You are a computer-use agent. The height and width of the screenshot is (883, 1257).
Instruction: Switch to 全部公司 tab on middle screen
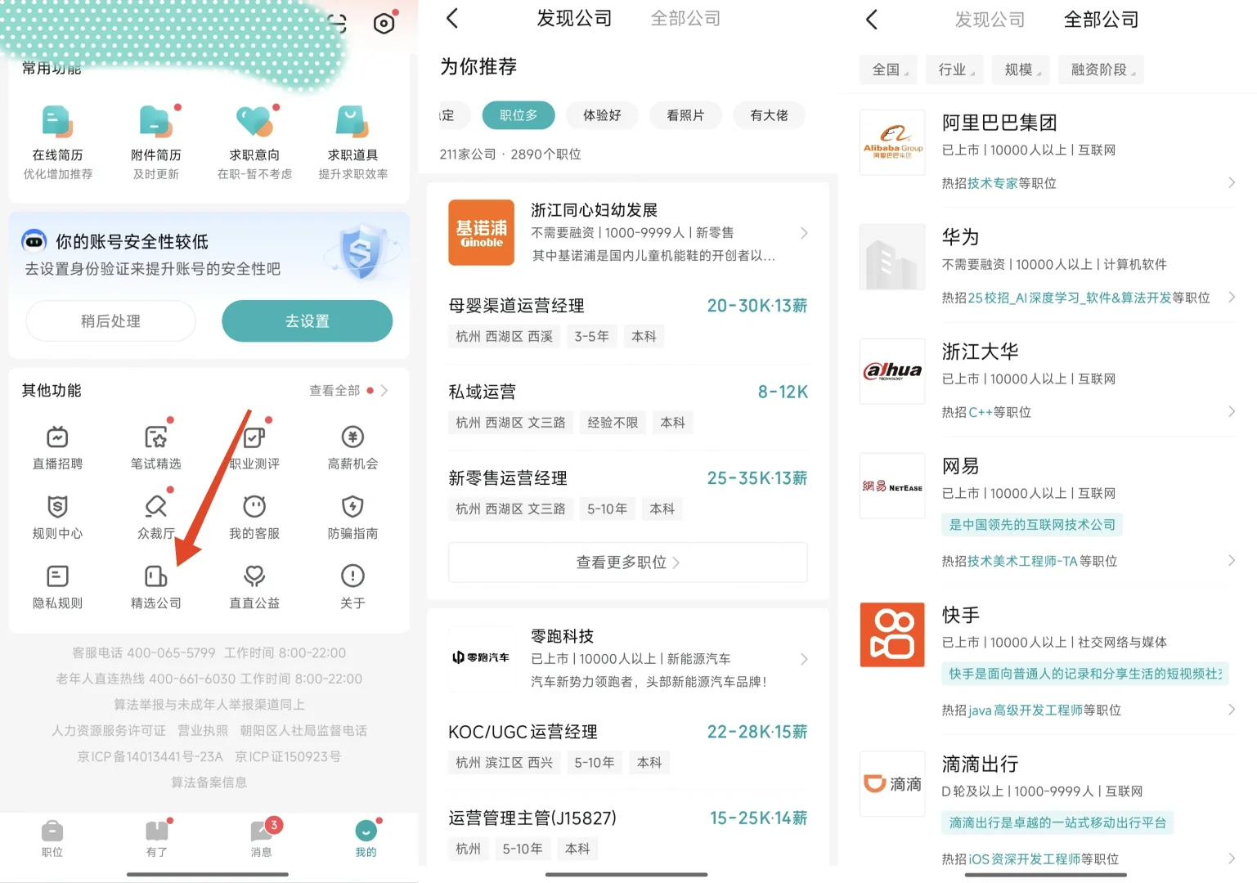pyautogui.click(x=685, y=19)
